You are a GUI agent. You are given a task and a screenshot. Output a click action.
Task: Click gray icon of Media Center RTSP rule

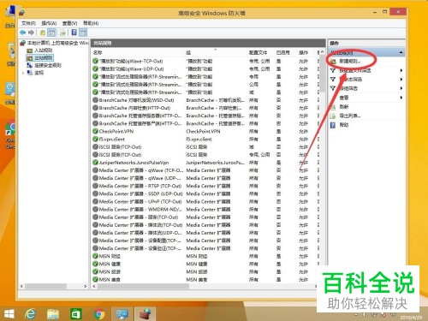click(95, 186)
